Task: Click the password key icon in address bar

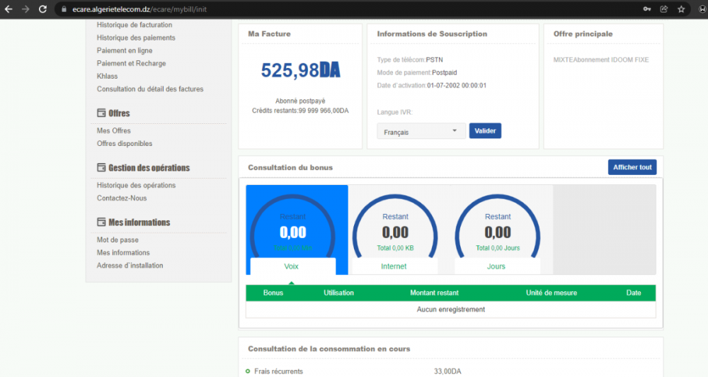Action: [646, 9]
